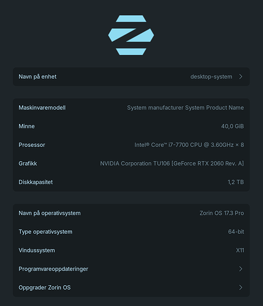This screenshot has width=263, height=306.
Task: Select the Intel Core i7-7700 processor text
Action: [x=189, y=145]
